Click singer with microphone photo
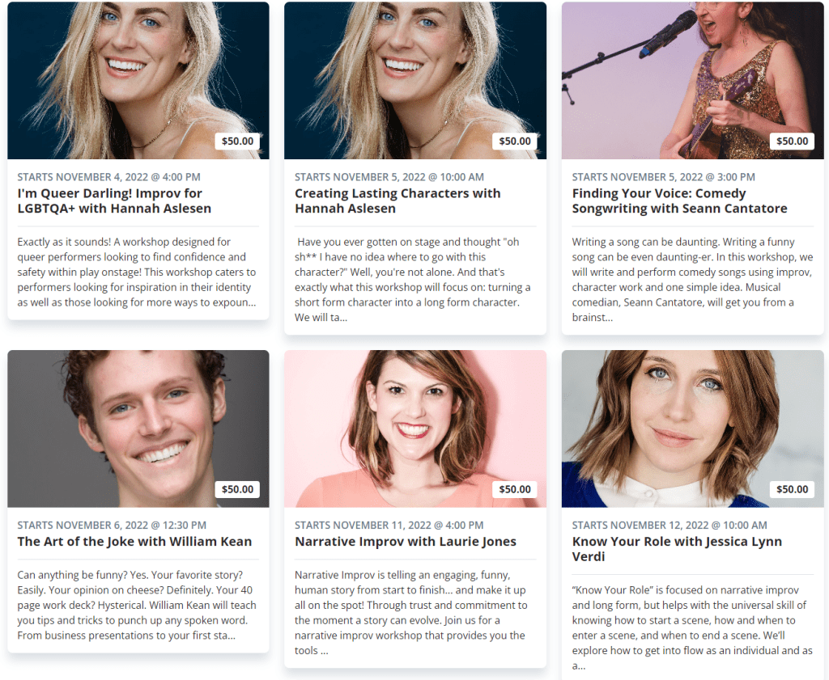The height and width of the screenshot is (680, 829). tap(693, 80)
